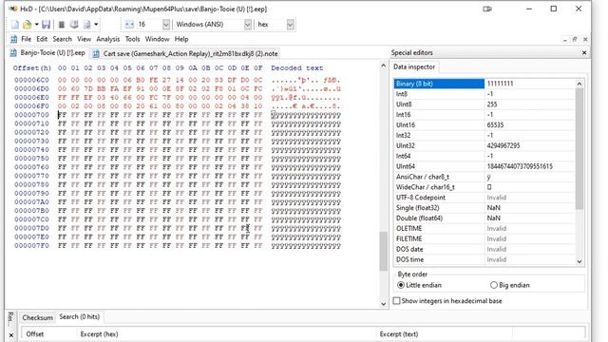Click the hex editor scroll up arrow
This screenshot has height=342, width=608.
(x=383, y=66)
